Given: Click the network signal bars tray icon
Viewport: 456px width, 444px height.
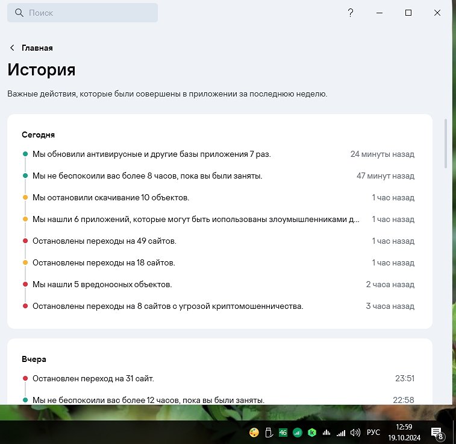Looking at the screenshot, I should click(x=342, y=433).
